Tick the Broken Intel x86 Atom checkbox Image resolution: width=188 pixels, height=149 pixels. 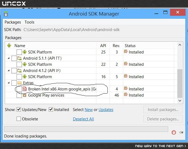click(x=19, y=89)
